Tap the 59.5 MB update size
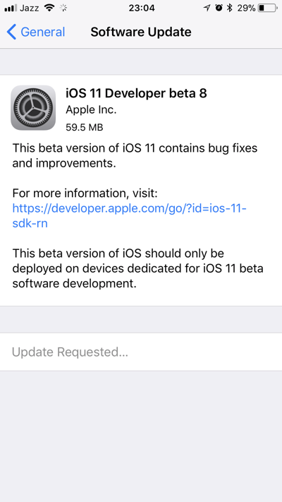Screen dimensions: 282x502 [x=85, y=127]
